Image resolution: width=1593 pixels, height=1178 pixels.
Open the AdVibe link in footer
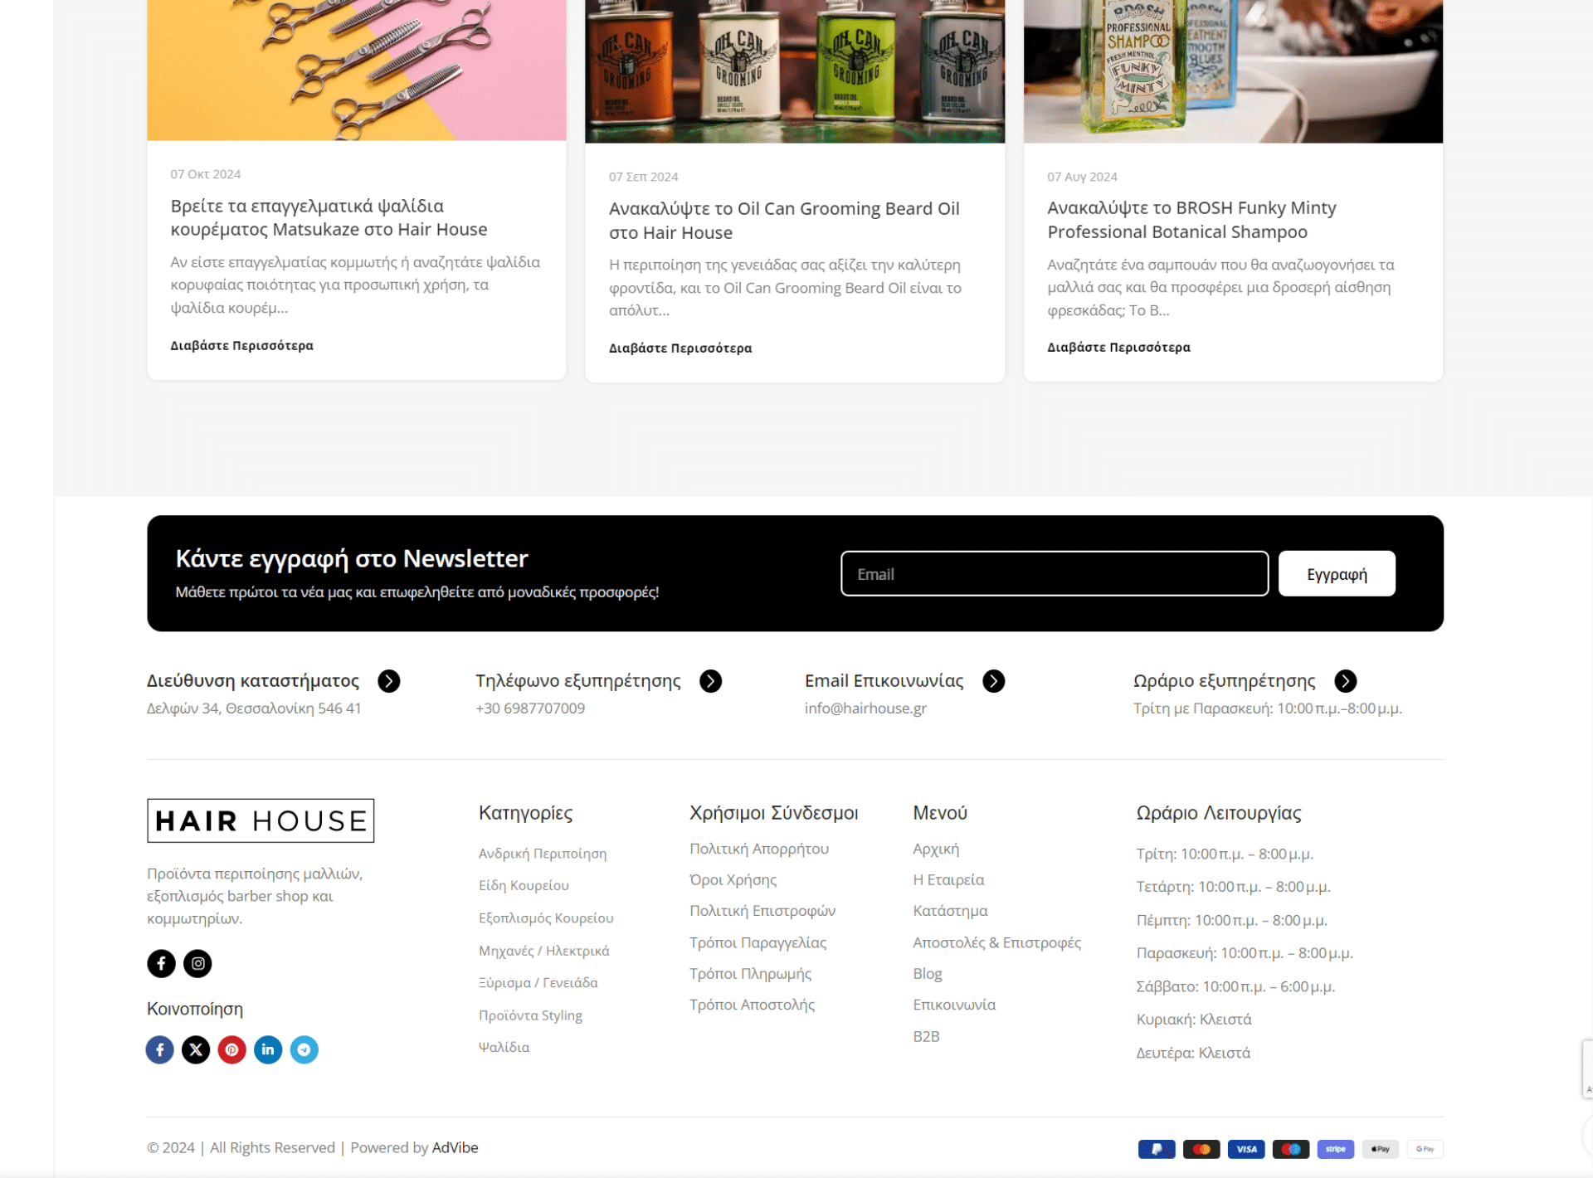coord(455,1147)
